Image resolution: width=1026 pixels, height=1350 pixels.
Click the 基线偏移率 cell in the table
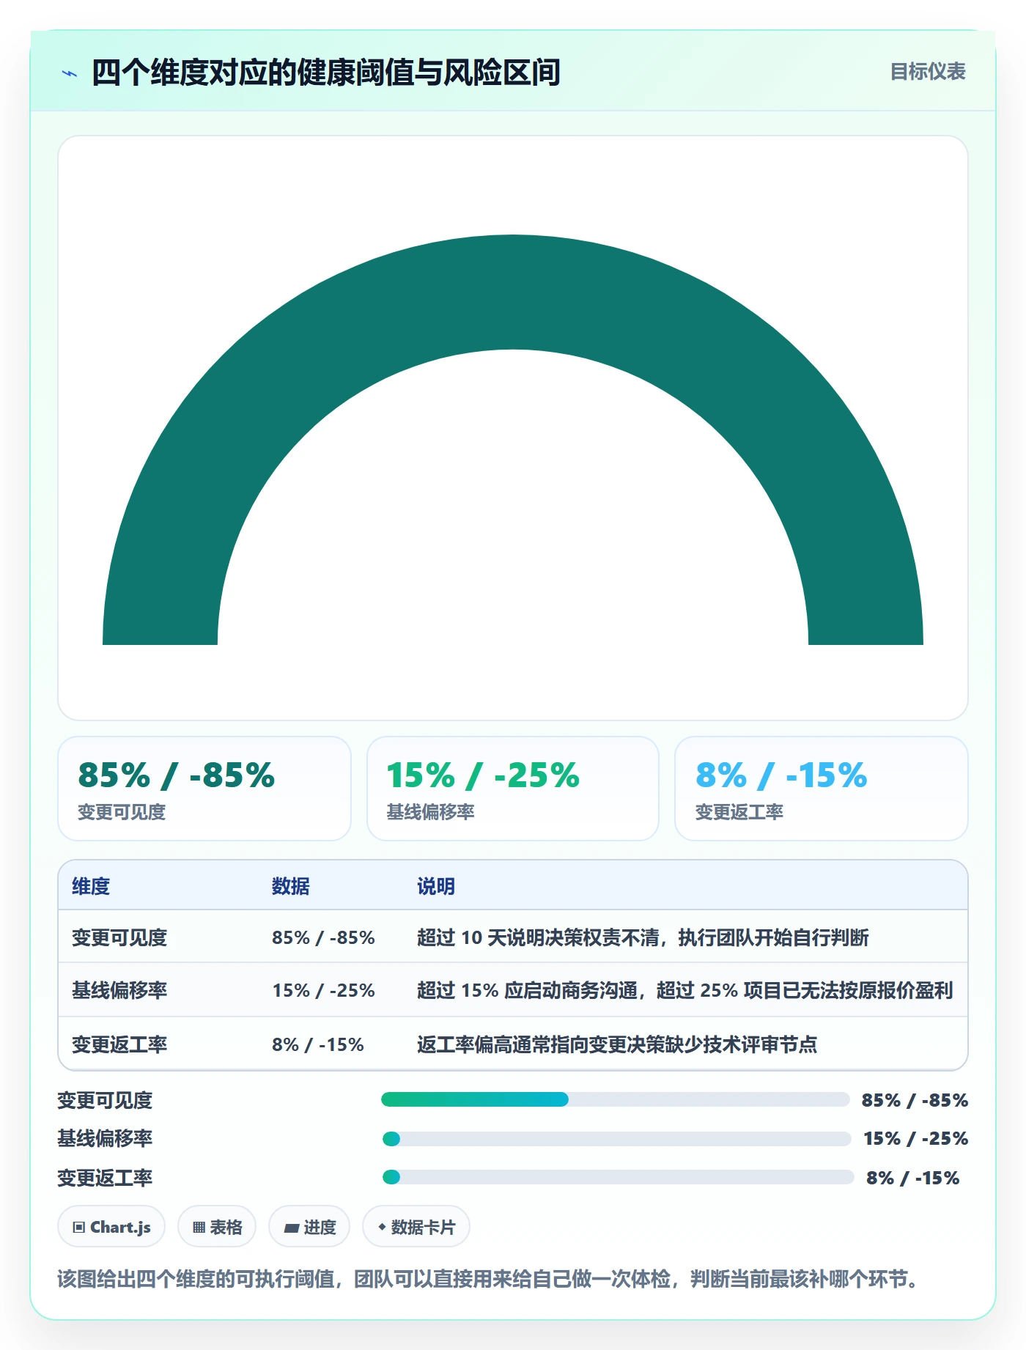pyautogui.click(x=119, y=990)
